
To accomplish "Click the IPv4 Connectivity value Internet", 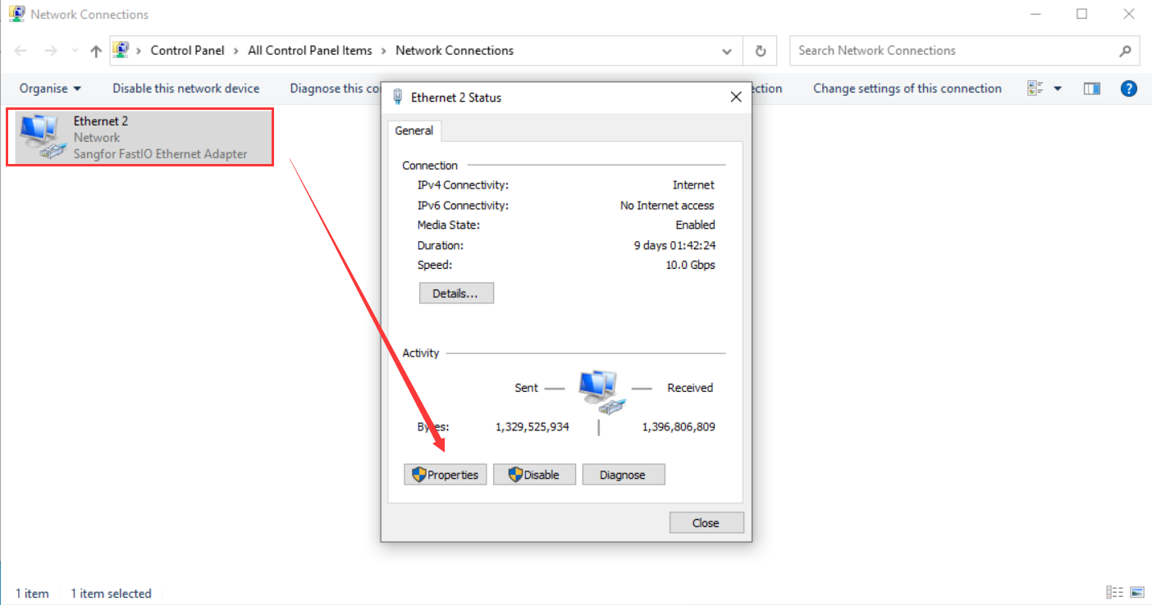I will coord(693,185).
